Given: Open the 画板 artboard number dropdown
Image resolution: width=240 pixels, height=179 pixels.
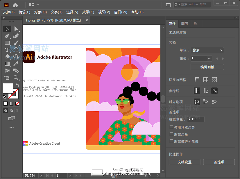Looking at the screenshot, I should click(209, 58).
